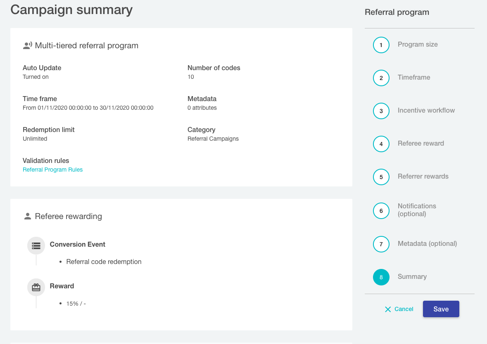Open Notifications (optional) step
Viewport: 487px width, 344px height.
417,210
